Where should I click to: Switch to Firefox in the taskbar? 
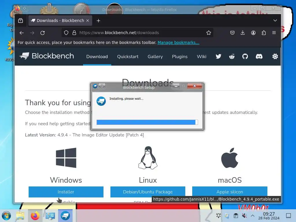(x=35, y=216)
